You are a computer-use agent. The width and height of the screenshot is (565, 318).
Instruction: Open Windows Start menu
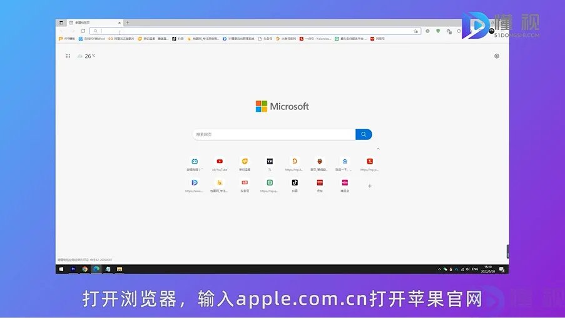click(61, 269)
